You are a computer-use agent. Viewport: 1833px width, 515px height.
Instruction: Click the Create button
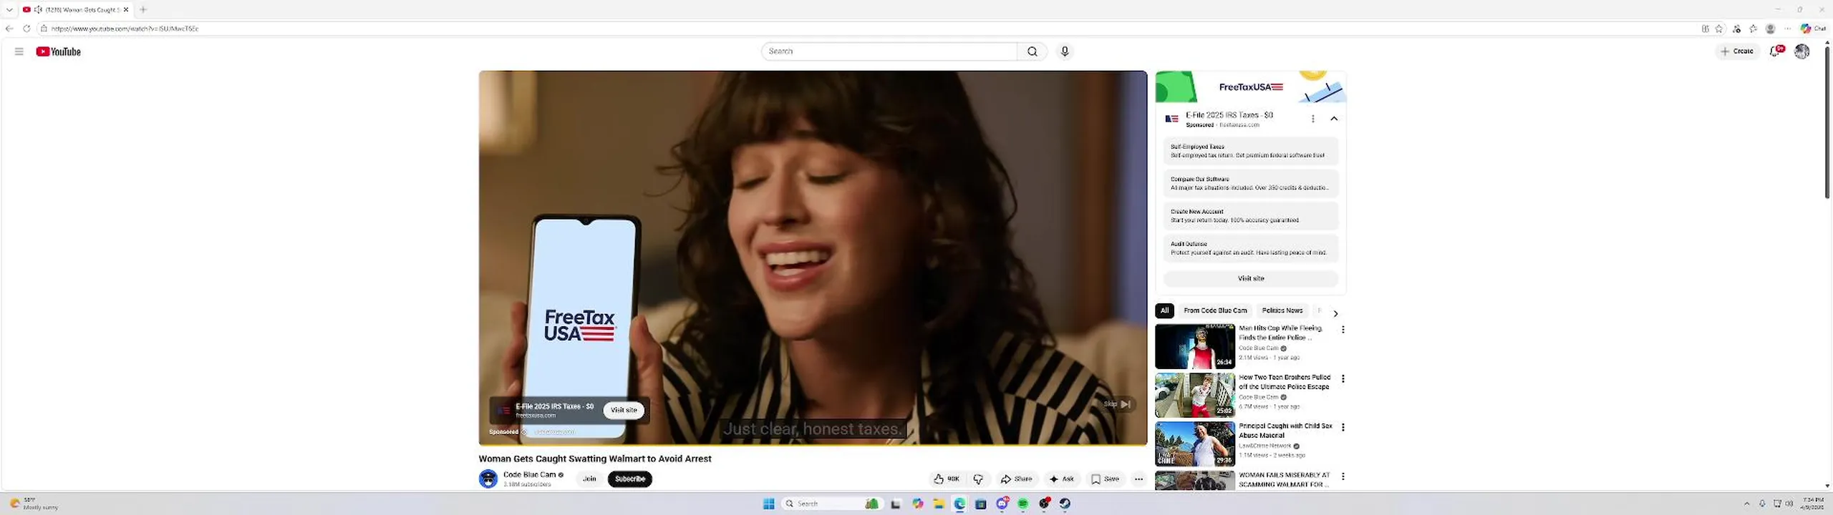pos(1737,51)
